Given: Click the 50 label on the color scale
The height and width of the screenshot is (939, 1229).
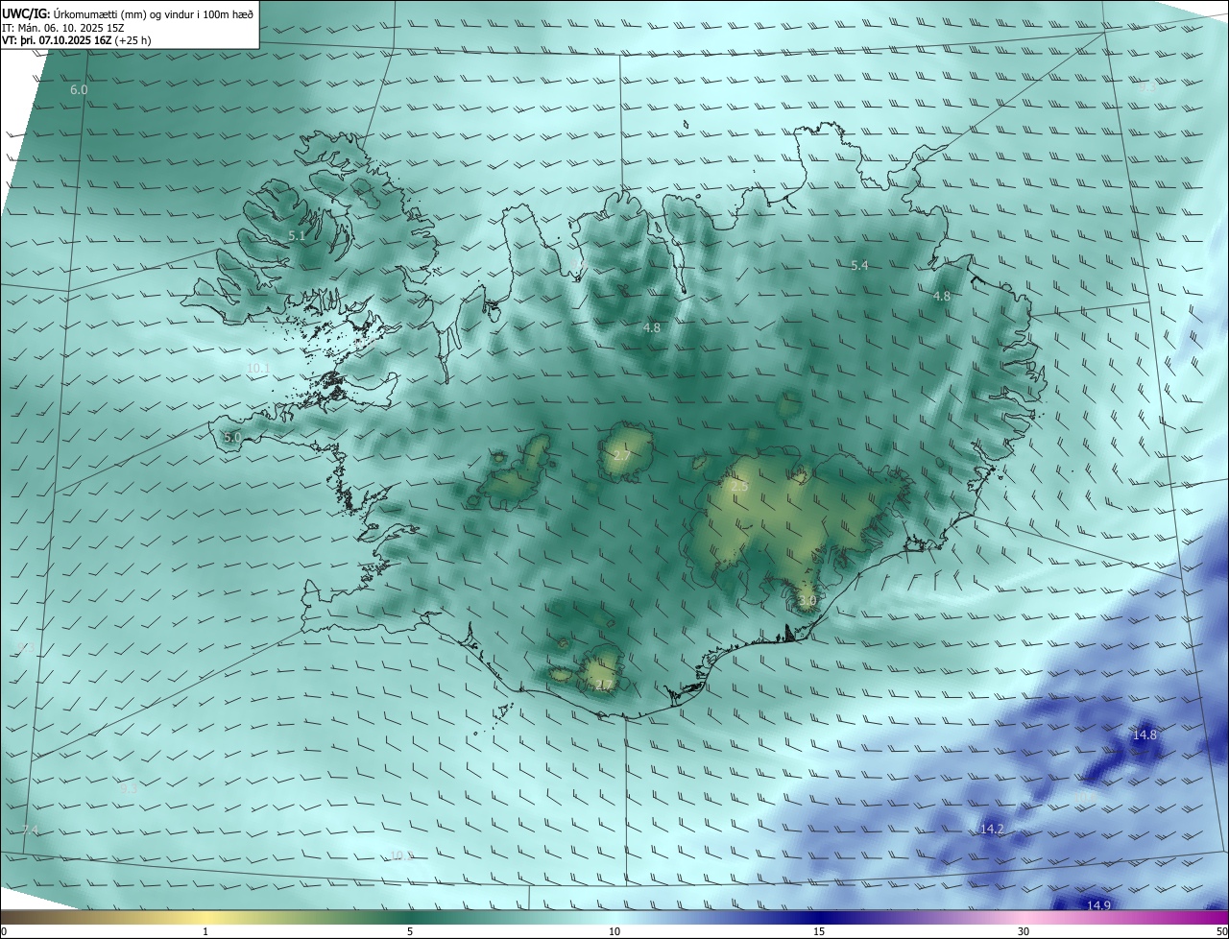Looking at the screenshot, I should pos(1221,931).
